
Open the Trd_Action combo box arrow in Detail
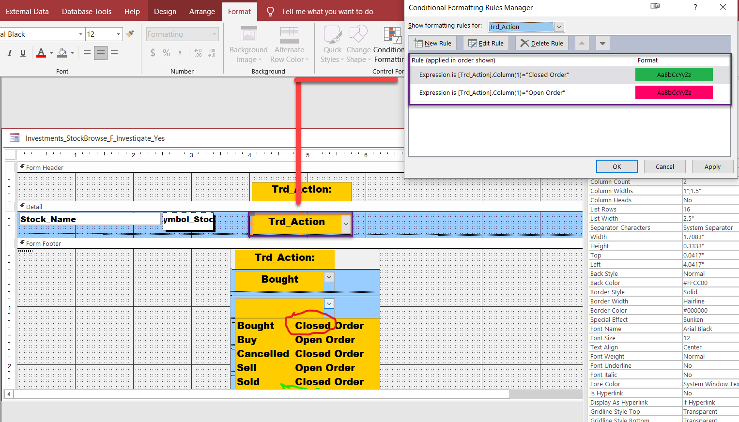tap(346, 224)
